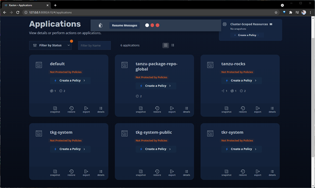This screenshot has height=188, width=315.
Task: Click the tanzu-rocks application card icon
Action: (x=210, y=65)
